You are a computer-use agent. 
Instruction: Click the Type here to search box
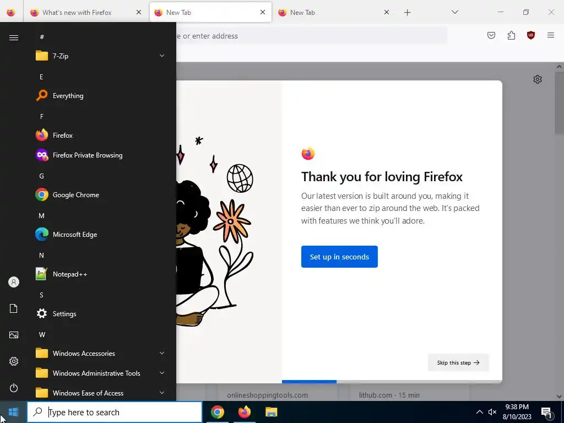coord(115,412)
